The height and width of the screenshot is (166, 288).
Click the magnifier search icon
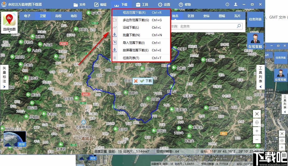pyautogui.click(x=239, y=26)
